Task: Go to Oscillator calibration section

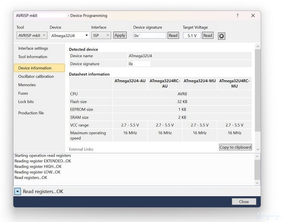Action: (x=36, y=76)
